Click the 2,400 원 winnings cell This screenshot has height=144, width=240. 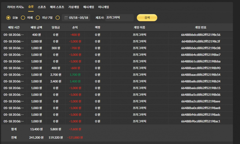pyautogui.click(x=56, y=81)
